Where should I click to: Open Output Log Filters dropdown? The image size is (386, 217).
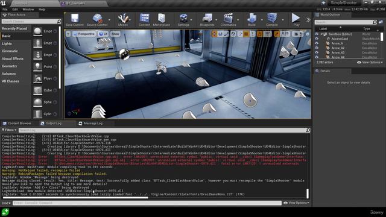coord(9,130)
